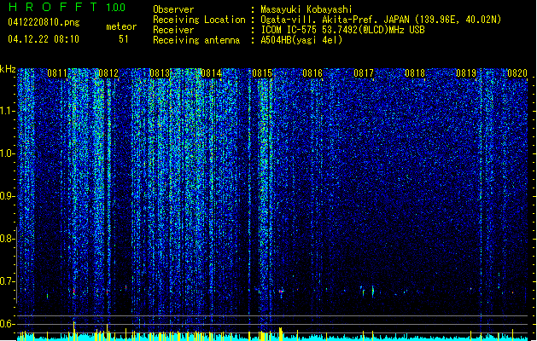Click the 0814 time marker
Image resolution: width=537 pixels, height=341 pixels.
211,73
